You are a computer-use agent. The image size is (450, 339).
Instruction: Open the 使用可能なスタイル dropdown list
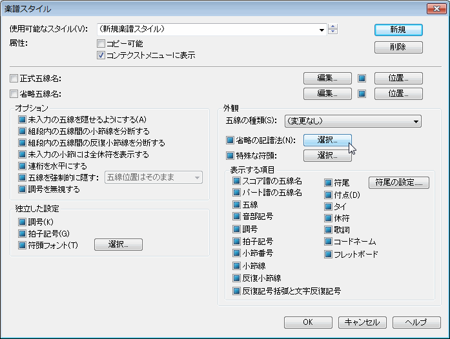[x=212, y=30]
